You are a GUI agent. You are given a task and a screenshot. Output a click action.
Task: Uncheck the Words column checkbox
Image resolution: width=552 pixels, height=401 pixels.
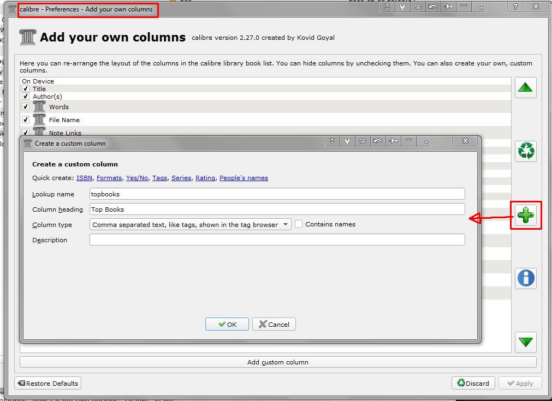[x=25, y=106]
